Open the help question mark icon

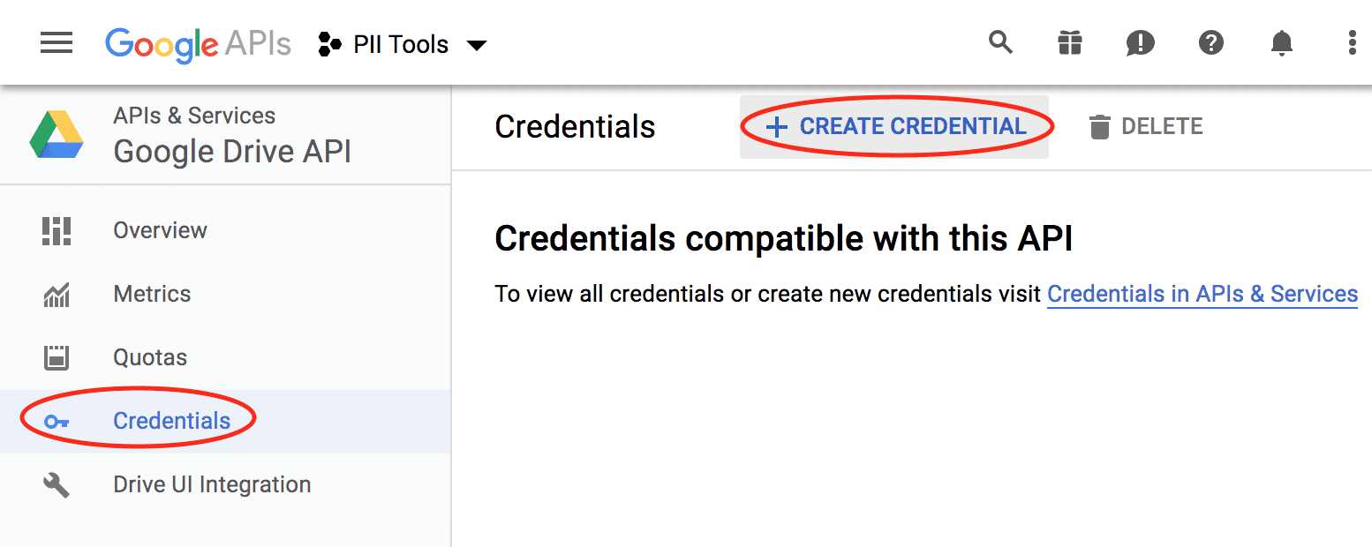1211,42
